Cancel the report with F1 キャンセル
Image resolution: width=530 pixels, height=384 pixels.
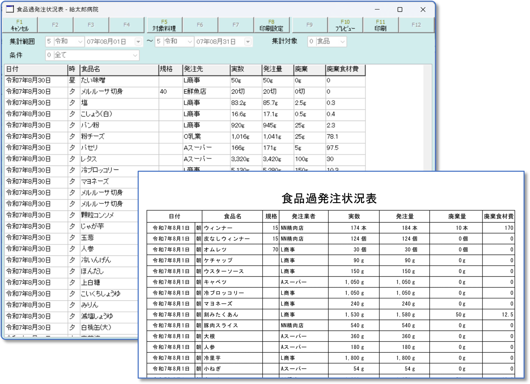19,24
